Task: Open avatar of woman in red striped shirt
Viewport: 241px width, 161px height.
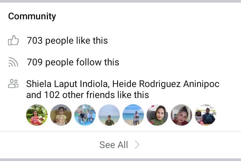Action: click(x=37, y=115)
